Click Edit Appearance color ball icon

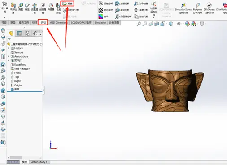click(188, 24)
